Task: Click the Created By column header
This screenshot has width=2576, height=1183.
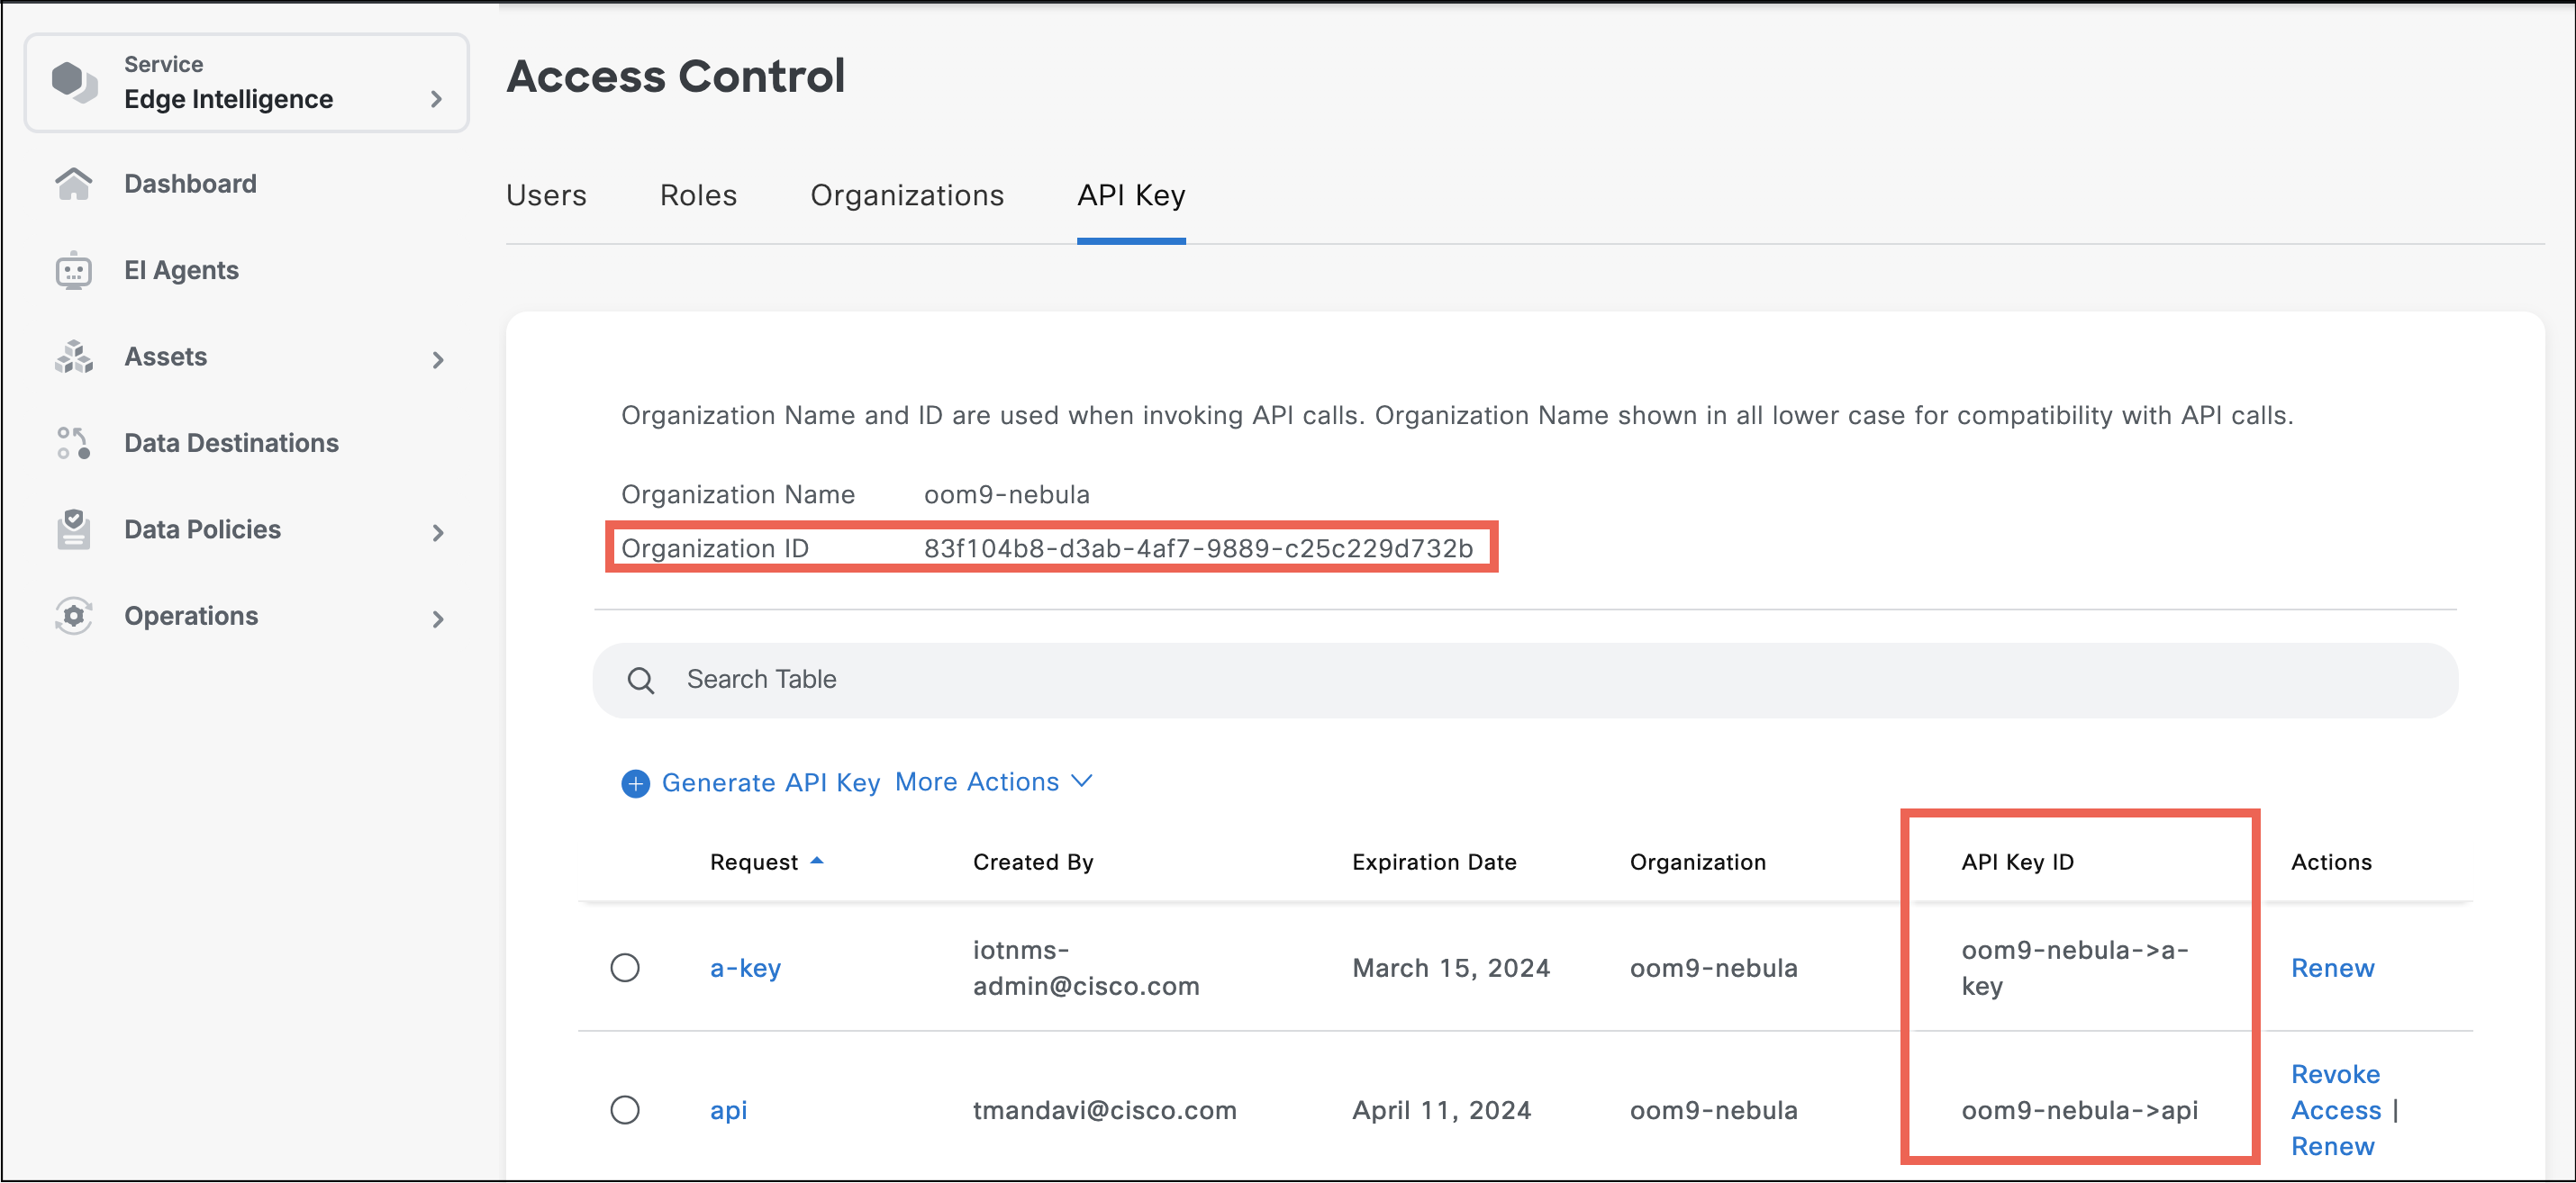Action: (x=1033, y=862)
